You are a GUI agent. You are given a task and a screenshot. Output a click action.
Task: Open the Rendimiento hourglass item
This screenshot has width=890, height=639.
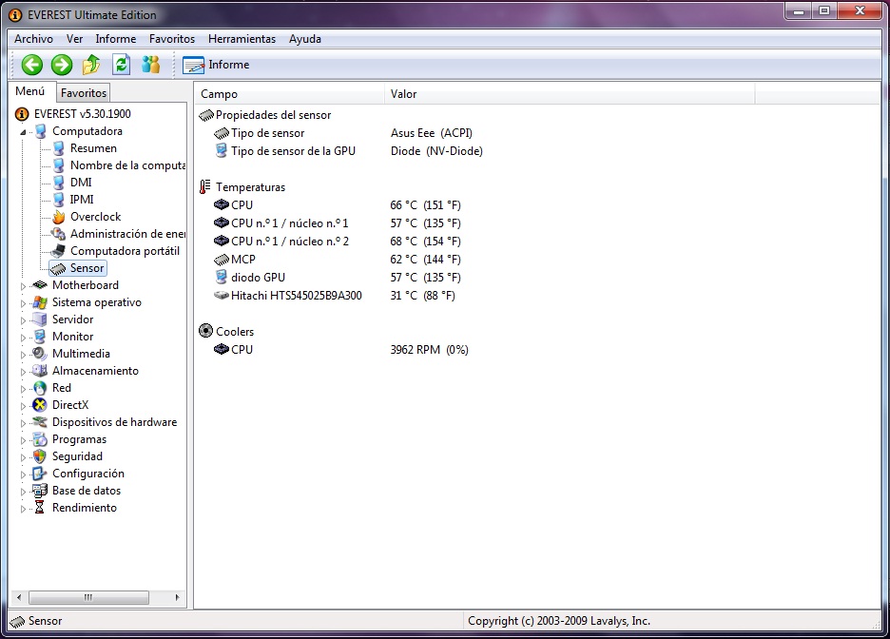coord(84,508)
